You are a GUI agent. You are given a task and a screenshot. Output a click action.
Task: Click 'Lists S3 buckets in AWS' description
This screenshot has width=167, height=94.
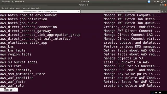[x=126, y=62]
